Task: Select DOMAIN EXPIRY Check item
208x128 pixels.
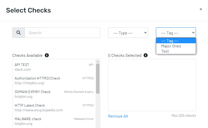Action: (x=54, y=94)
